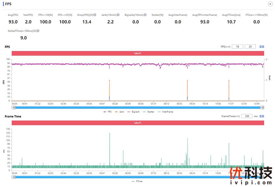Click the FPS threshold field showing 18

click(x=237, y=46)
